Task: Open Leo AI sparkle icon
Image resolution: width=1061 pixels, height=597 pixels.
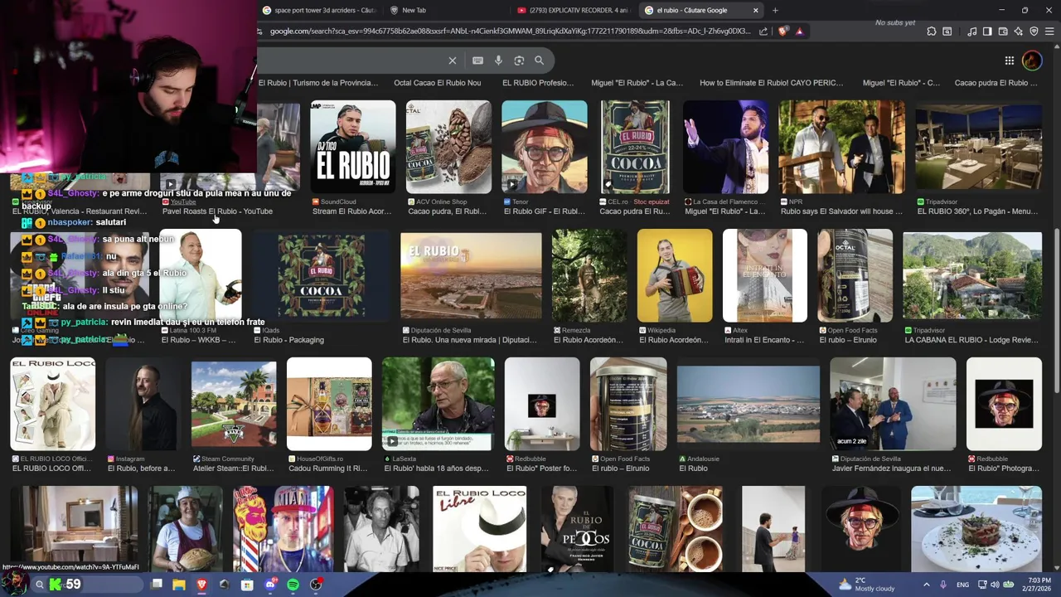Action: pyautogui.click(x=1018, y=32)
